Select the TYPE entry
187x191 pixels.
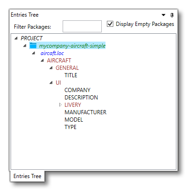(70, 127)
